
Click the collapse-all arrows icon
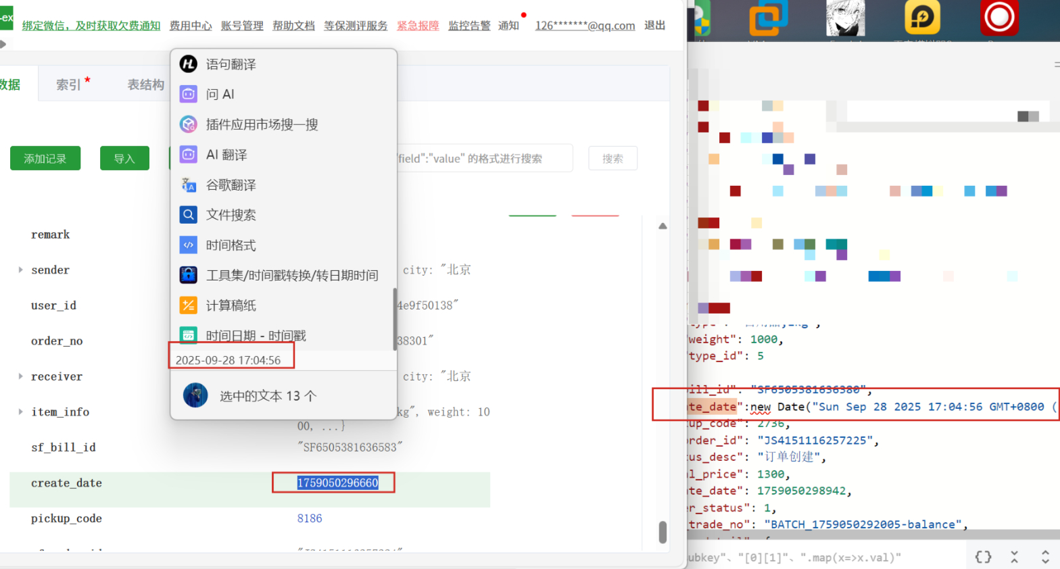tap(1014, 557)
